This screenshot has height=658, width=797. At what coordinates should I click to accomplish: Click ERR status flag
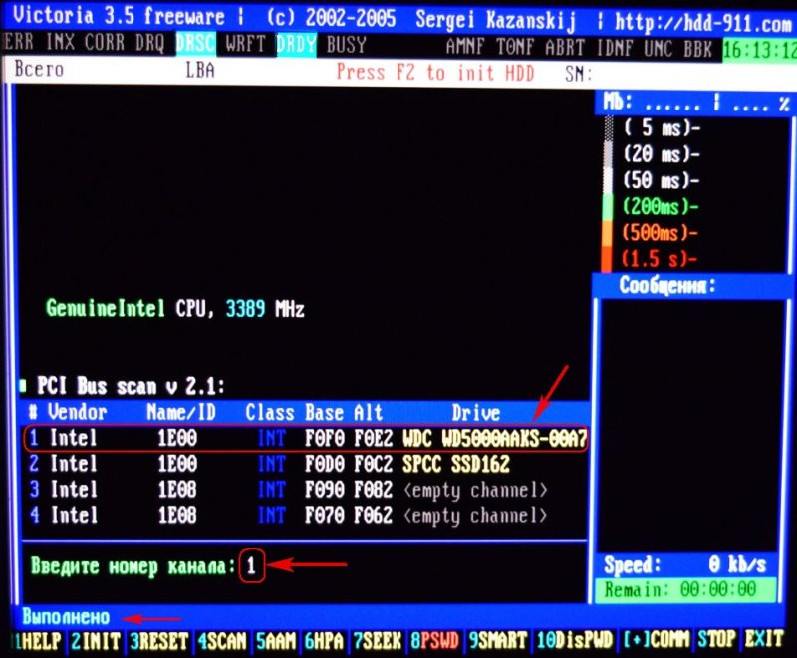coord(18,42)
